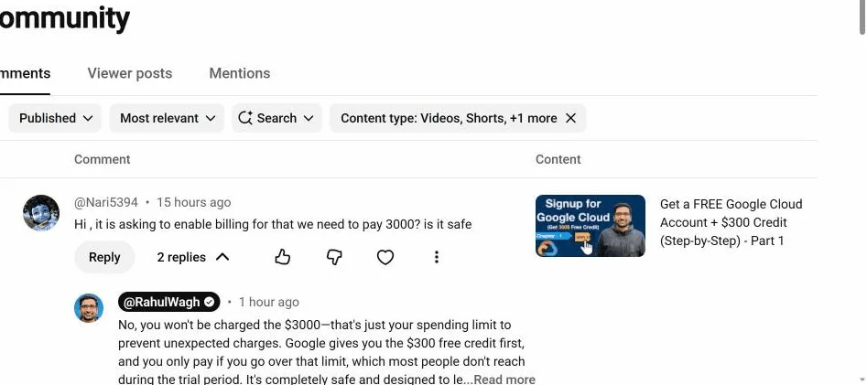The width and height of the screenshot is (867, 385).
Task: Click the comment text about enabling billing
Action: tap(273, 225)
